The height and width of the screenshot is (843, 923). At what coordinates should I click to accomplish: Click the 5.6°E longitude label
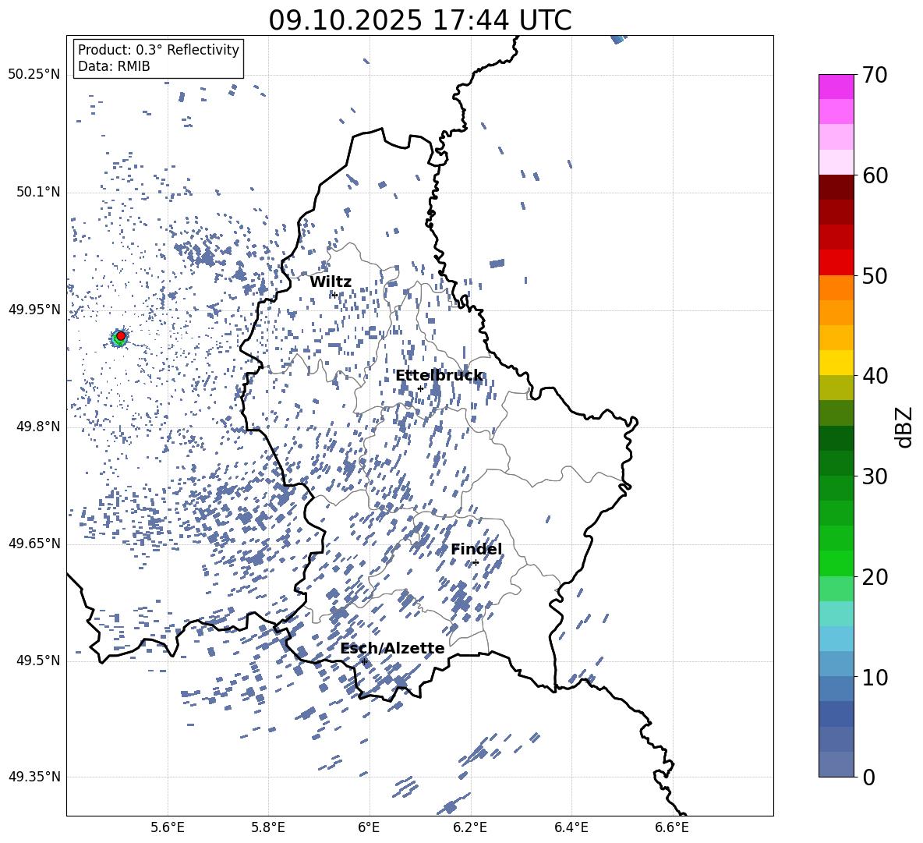tap(168, 827)
